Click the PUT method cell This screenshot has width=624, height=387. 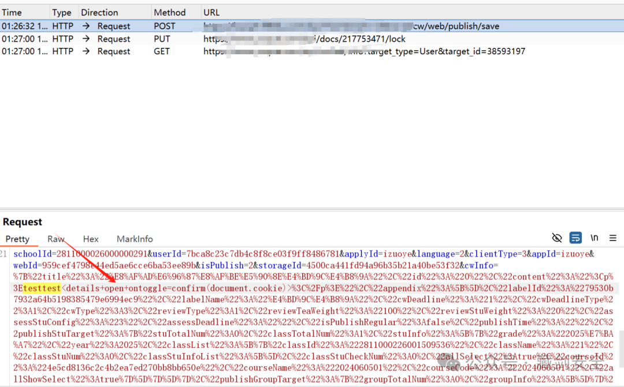point(162,39)
